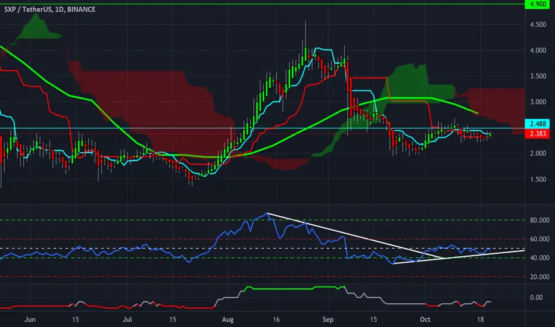Click the 40.000 RSI axis value

[540, 258]
